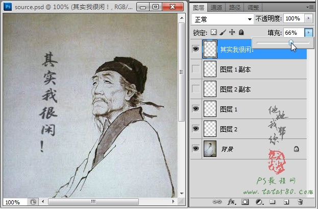This screenshot has width=318, height=209.
Task: Add a layer mask
Action: (x=245, y=202)
